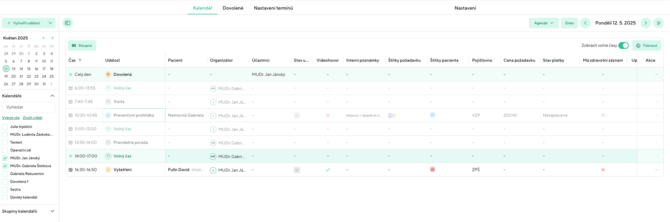Check the Operační sál calendar
The width and height of the screenshot is (670, 222).
point(5,150)
